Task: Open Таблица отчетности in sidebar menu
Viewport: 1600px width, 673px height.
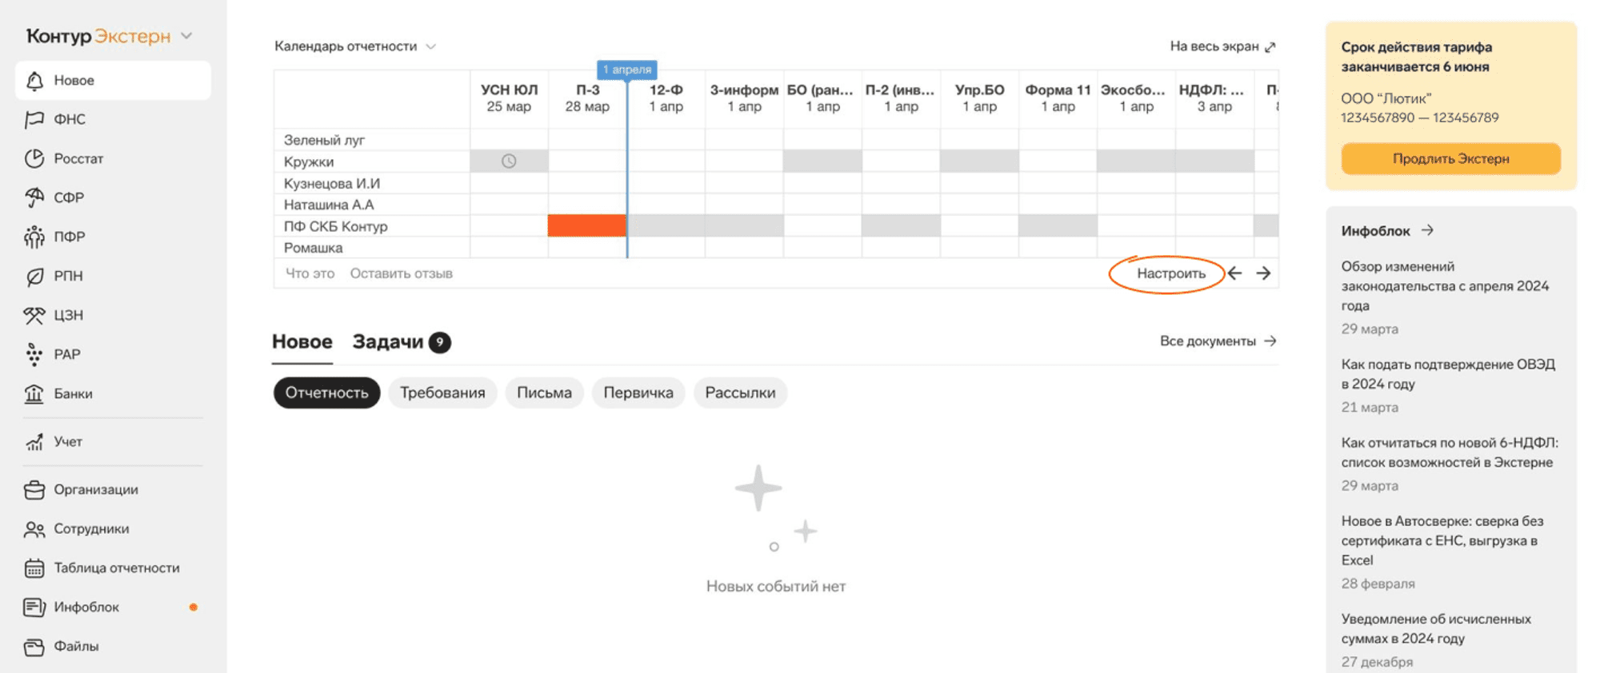Action: pos(117,568)
